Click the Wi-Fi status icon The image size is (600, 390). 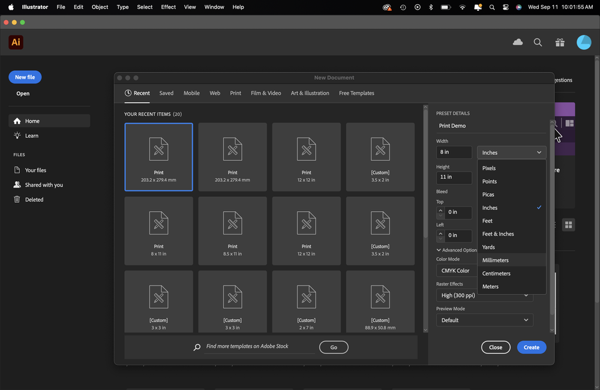coord(462,7)
